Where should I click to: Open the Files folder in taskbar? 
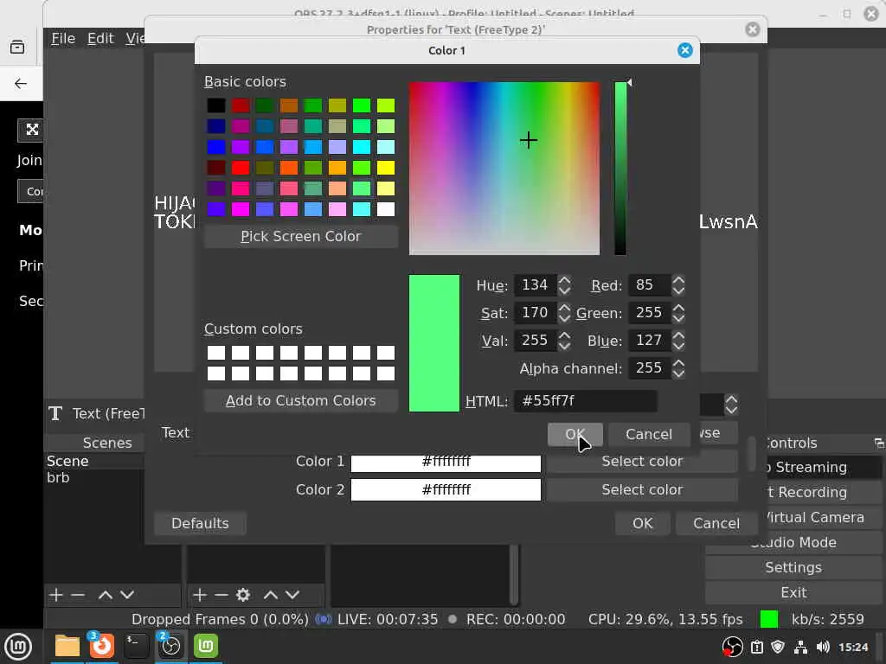67,647
